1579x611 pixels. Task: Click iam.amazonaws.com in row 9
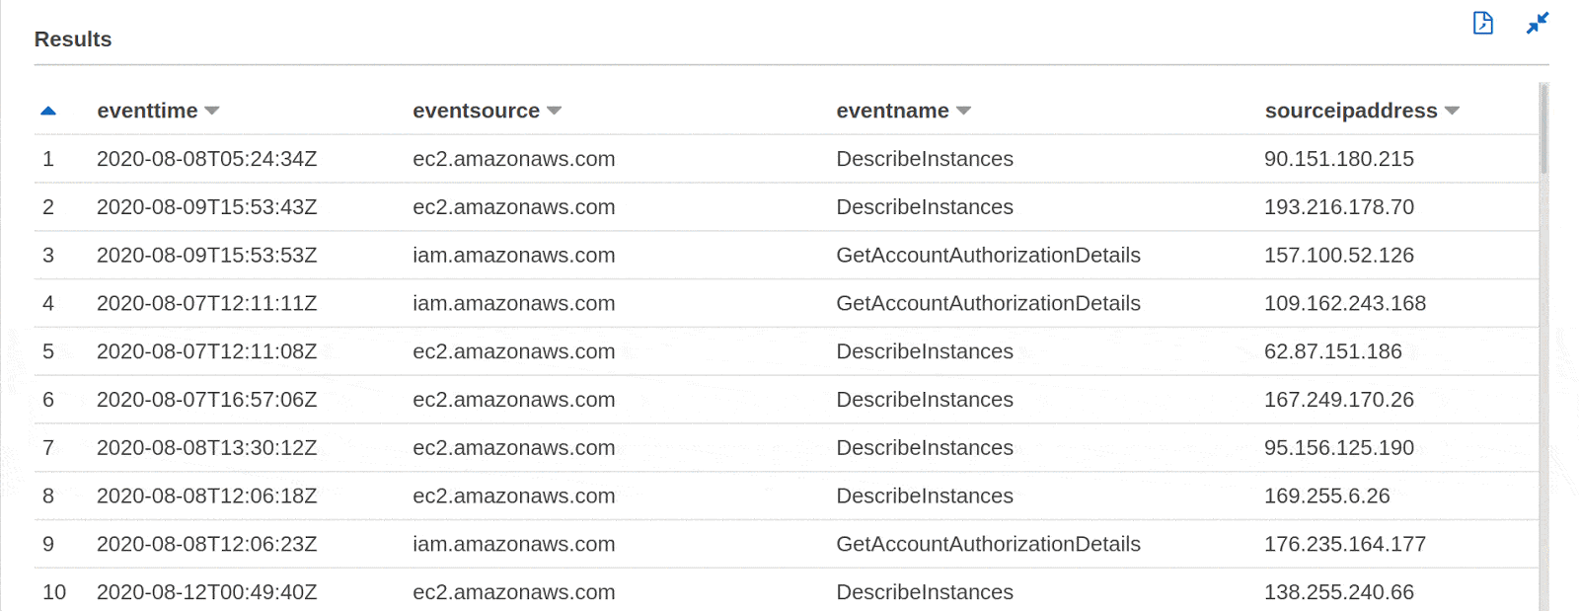(514, 545)
